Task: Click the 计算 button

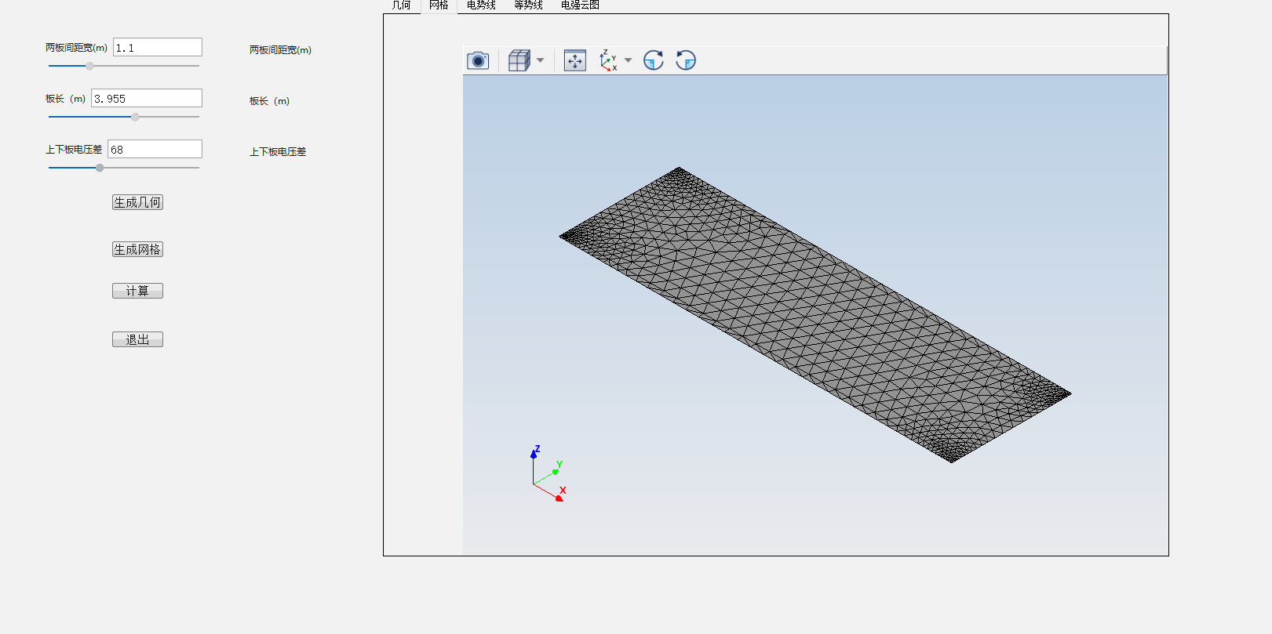Action: click(137, 291)
